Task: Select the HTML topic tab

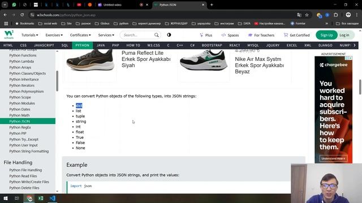Action: click(8, 45)
